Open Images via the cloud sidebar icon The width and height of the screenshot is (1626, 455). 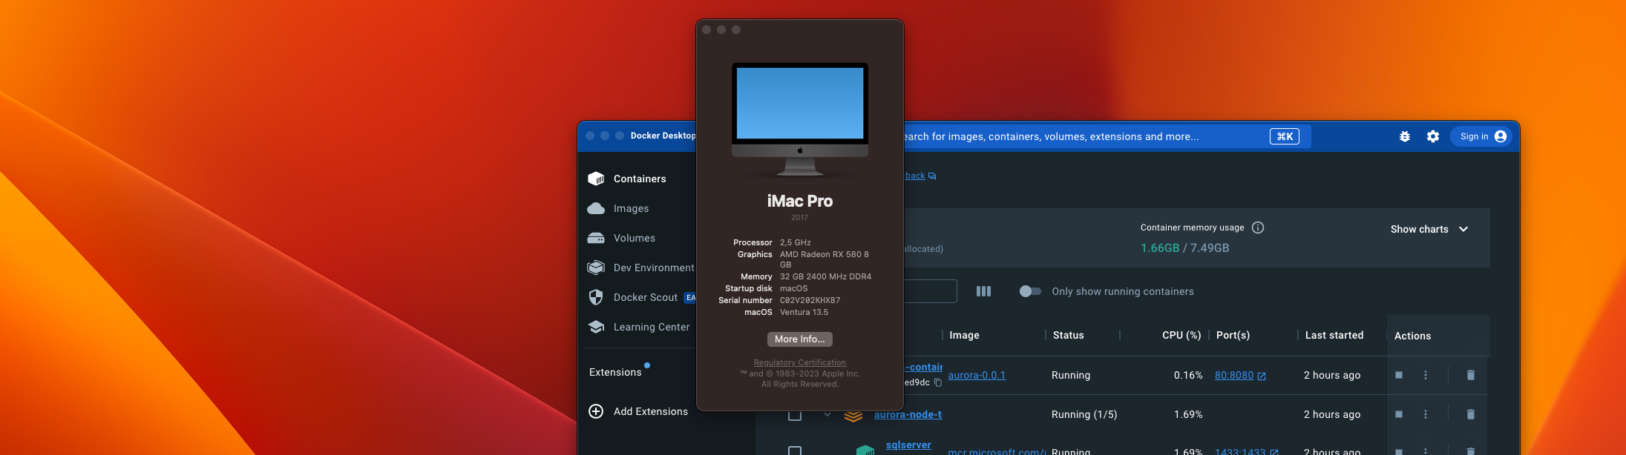tap(596, 209)
